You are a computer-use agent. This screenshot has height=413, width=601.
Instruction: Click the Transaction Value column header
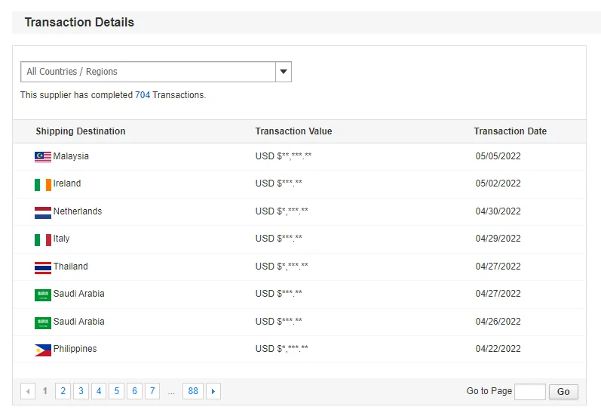(x=293, y=131)
